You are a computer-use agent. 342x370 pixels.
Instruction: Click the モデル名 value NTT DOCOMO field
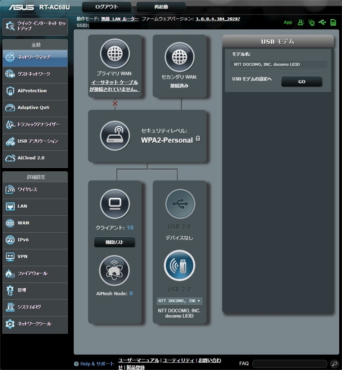pos(279,64)
